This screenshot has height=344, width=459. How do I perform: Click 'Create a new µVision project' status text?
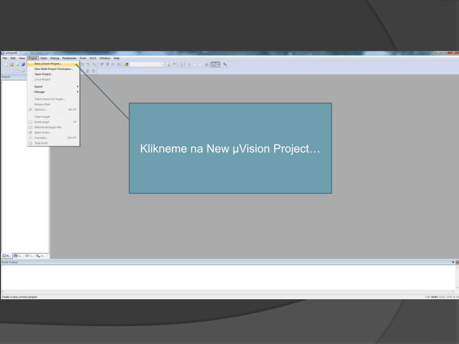(19, 297)
